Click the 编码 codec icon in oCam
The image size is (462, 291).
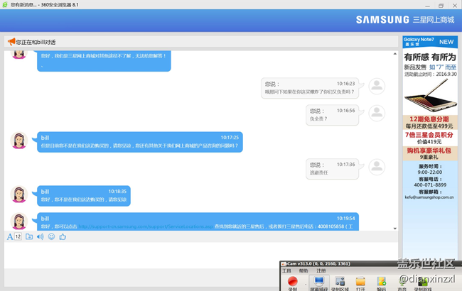pos(381,282)
